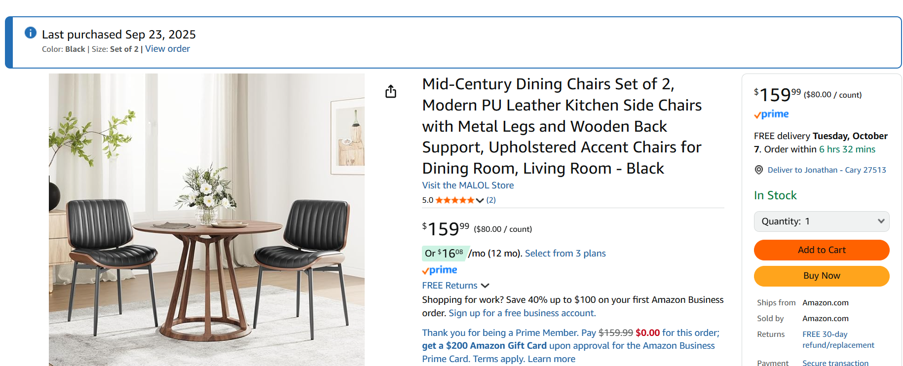
Task: Click the Secure transaction link
Action: 835,363
